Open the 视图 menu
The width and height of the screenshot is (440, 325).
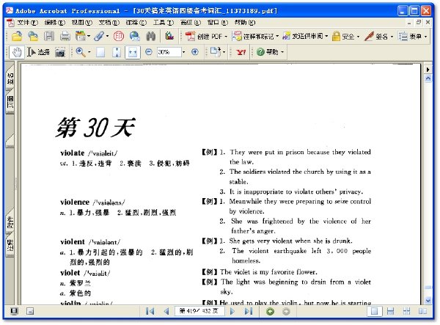(82, 23)
